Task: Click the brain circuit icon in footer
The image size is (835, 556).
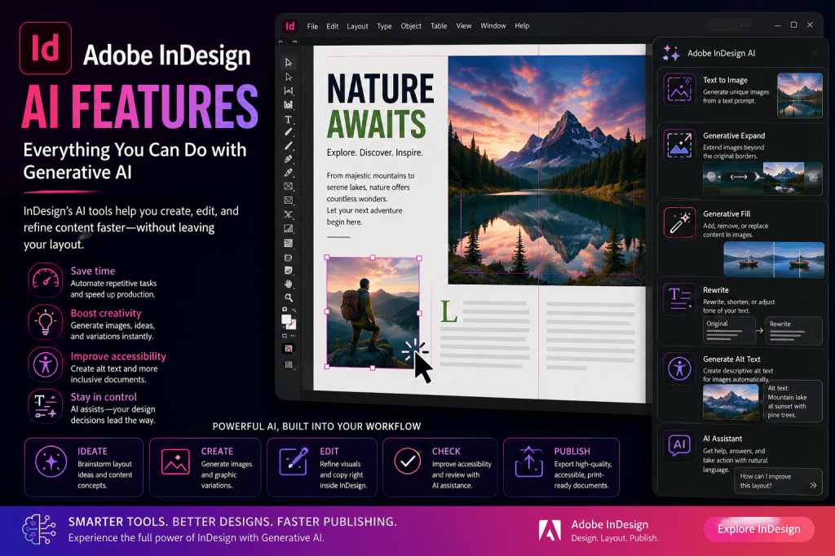Action: tap(39, 529)
